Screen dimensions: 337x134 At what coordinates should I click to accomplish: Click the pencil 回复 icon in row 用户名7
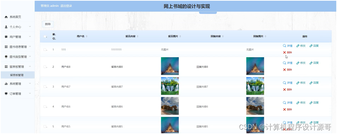(x=311, y=83)
